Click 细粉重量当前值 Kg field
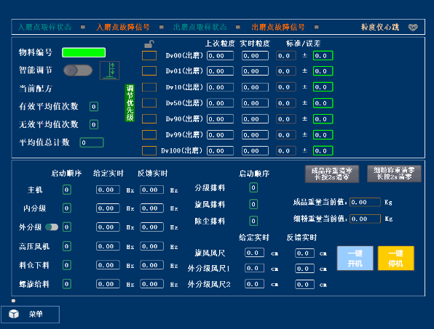The height and width of the screenshot is (329, 434). [365, 219]
